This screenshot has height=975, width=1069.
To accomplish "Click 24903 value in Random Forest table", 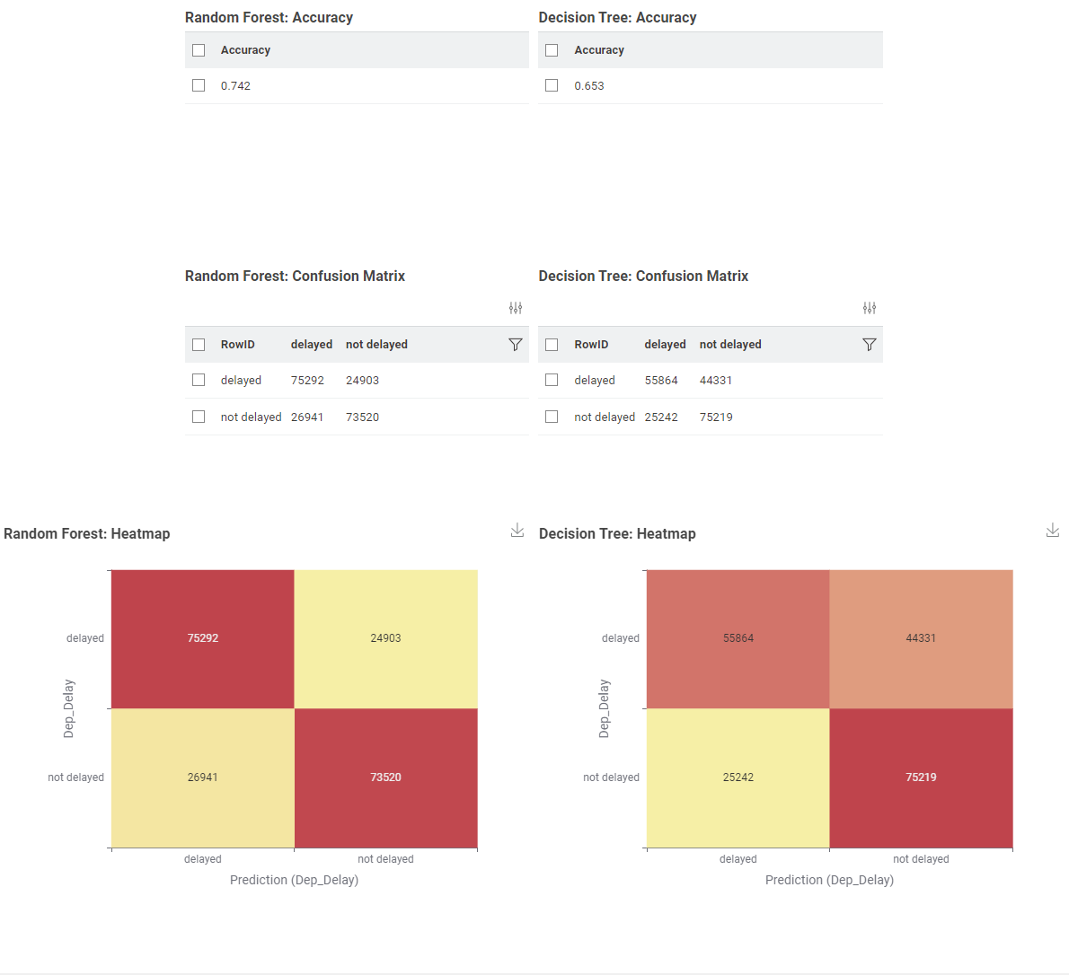I will tap(363, 381).
